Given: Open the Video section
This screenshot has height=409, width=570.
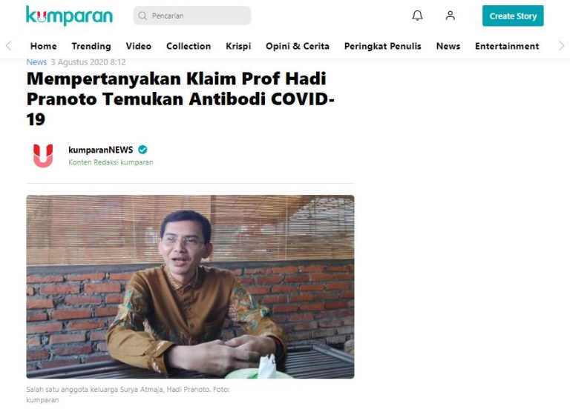Looking at the screenshot, I should tap(138, 46).
